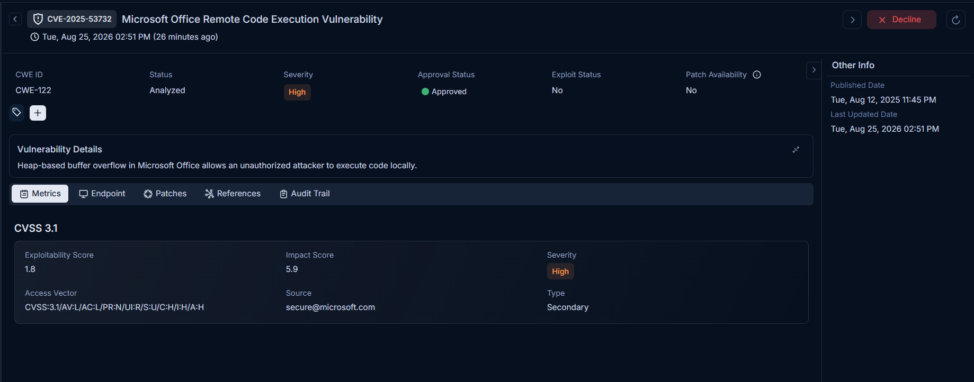Click the Approved status indicator
Image resolution: width=974 pixels, height=382 pixels.
click(444, 92)
